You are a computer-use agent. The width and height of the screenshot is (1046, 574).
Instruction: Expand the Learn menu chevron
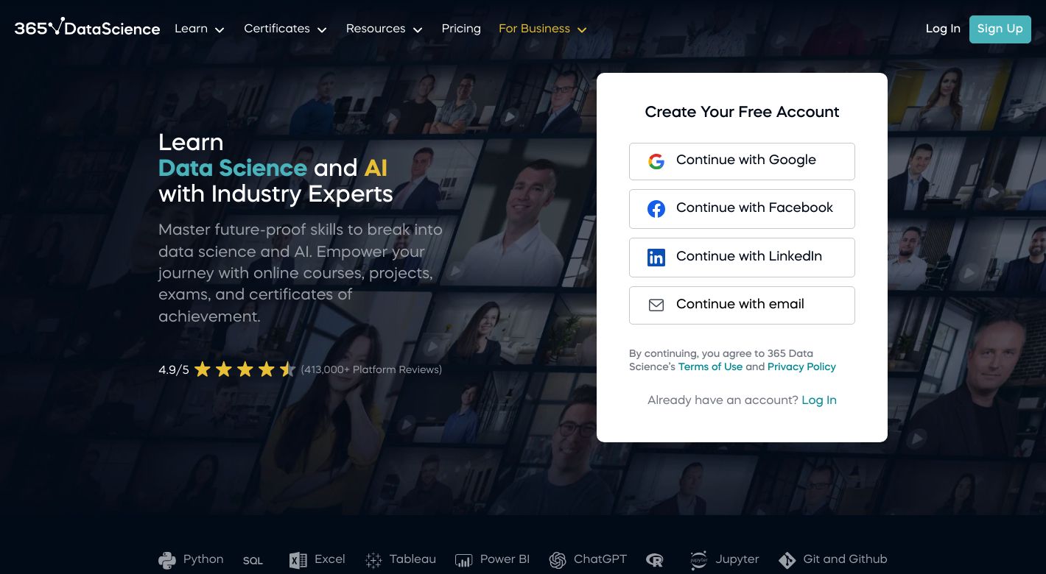coord(220,30)
